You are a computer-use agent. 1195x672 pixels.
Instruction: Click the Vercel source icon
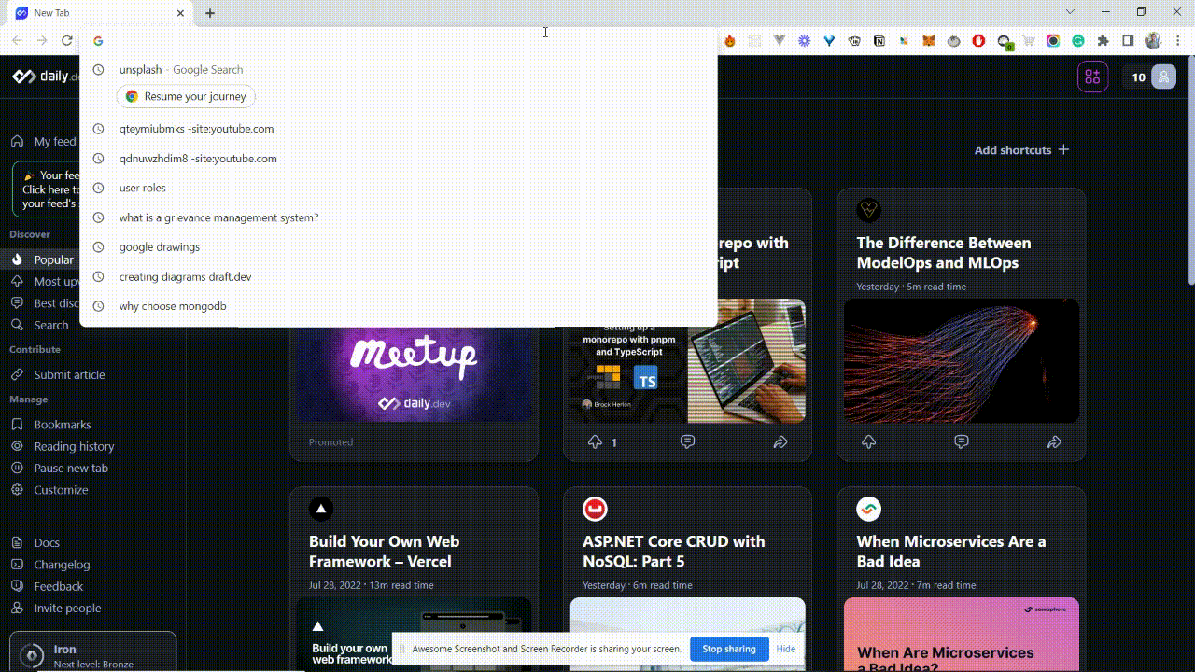[321, 509]
